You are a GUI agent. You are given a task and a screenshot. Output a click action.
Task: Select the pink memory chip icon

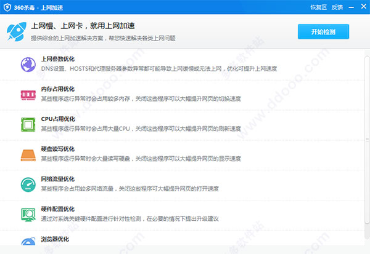click(x=28, y=95)
